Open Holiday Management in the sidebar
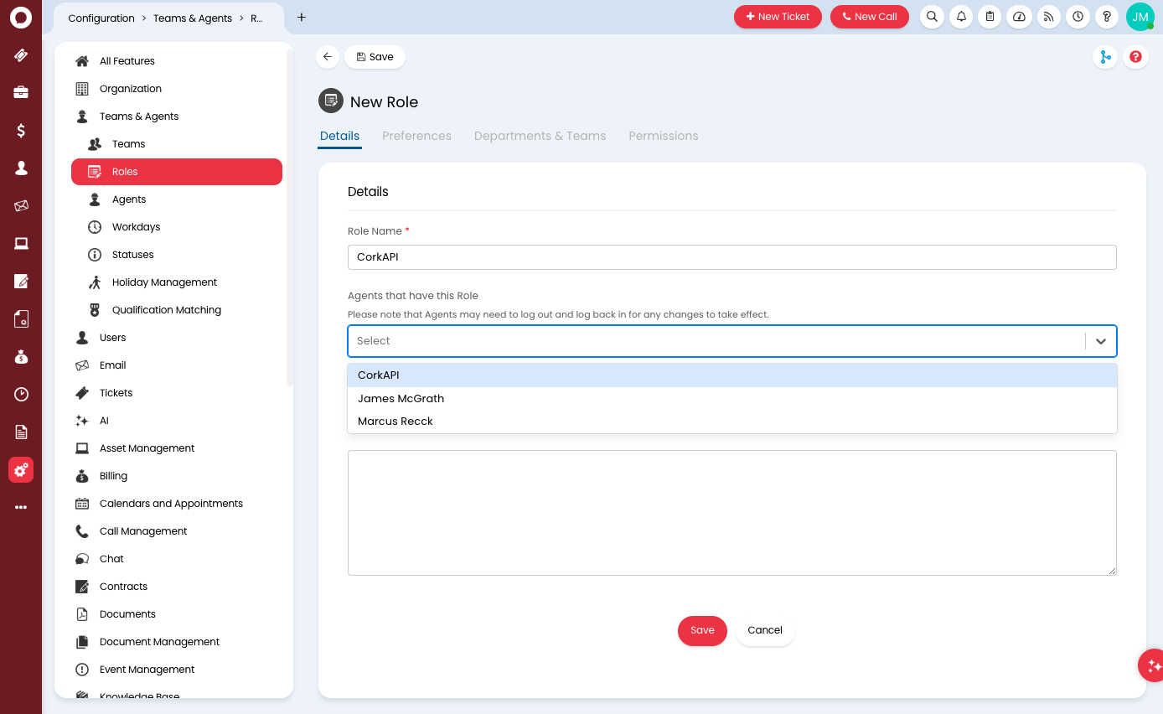The image size is (1163, 714). click(x=177, y=282)
